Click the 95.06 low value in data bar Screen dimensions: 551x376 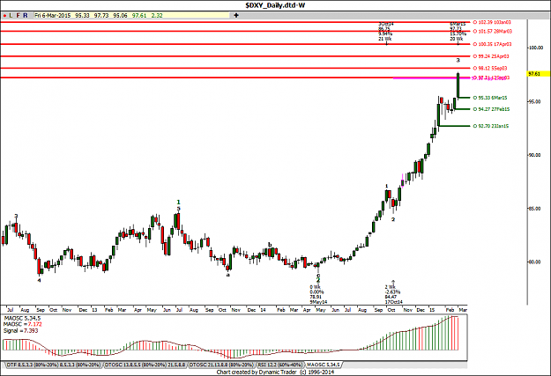click(120, 16)
